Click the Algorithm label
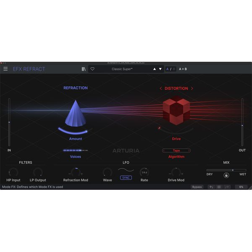This screenshot has width=252, height=252. 176,157
